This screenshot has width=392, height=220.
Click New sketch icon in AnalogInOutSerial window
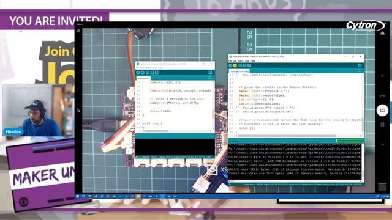tap(240, 65)
